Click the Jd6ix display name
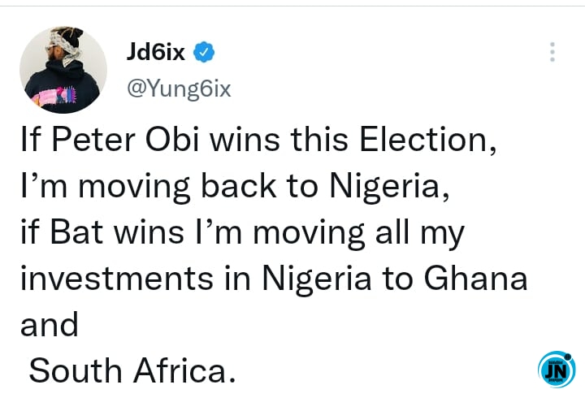585x398 pixels. (x=156, y=54)
